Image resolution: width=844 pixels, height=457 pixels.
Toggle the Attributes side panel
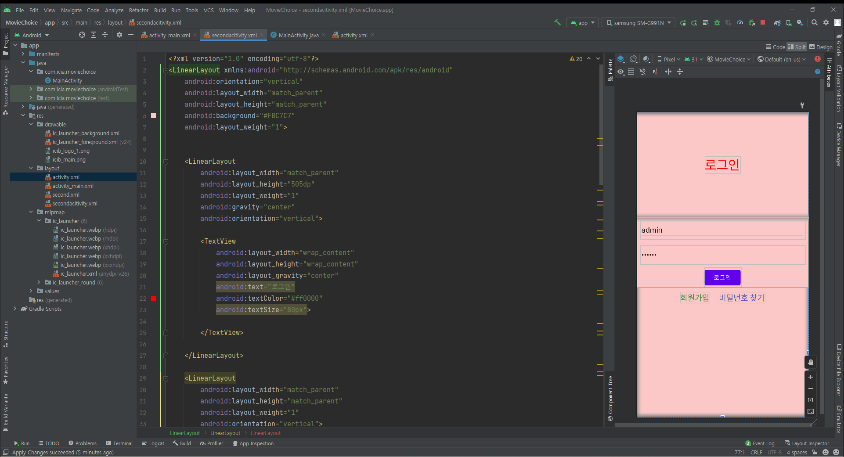point(830,73)
